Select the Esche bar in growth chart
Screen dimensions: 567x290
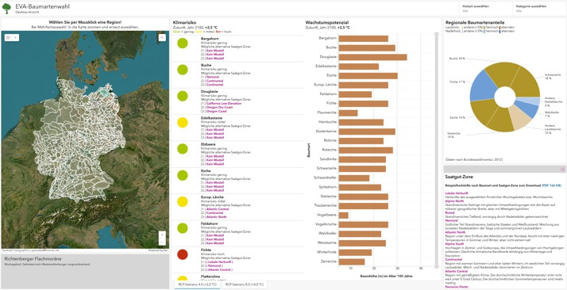[x=368, y=75]
